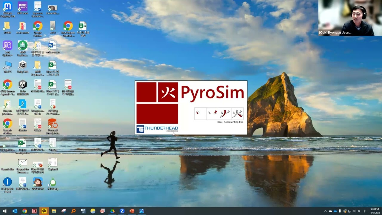Open Mathpix Snipping Tool desktop icon
Image resolution: width=382 pixels, height=215 pixels.
click(x=7, y=10)
